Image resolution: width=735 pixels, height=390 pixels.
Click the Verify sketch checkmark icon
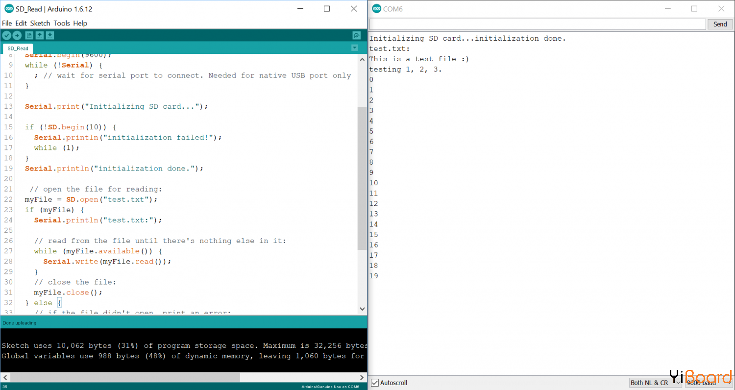point(6,35)
